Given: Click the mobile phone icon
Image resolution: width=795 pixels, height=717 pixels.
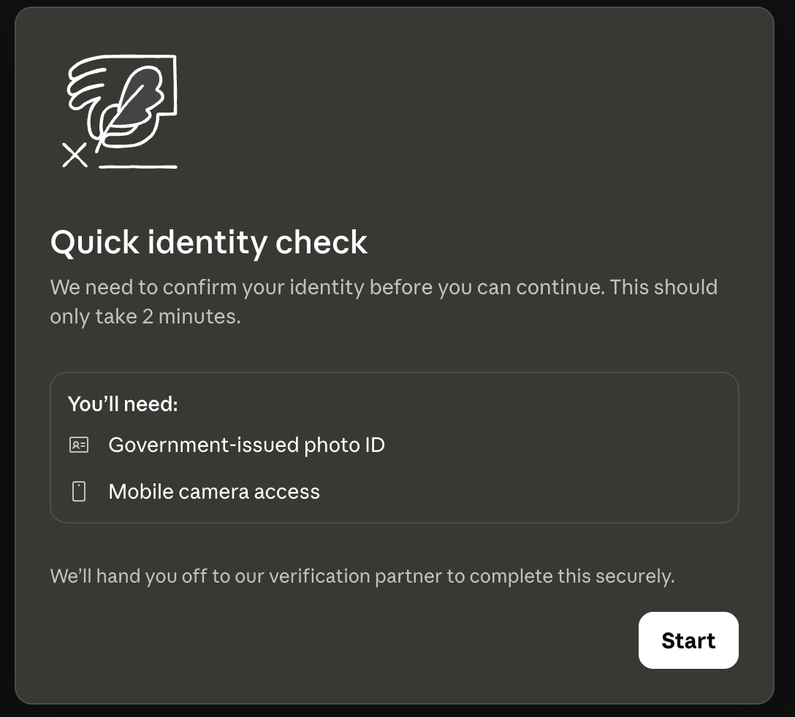Looking at the screenshot, I should [x=79, y=491].
